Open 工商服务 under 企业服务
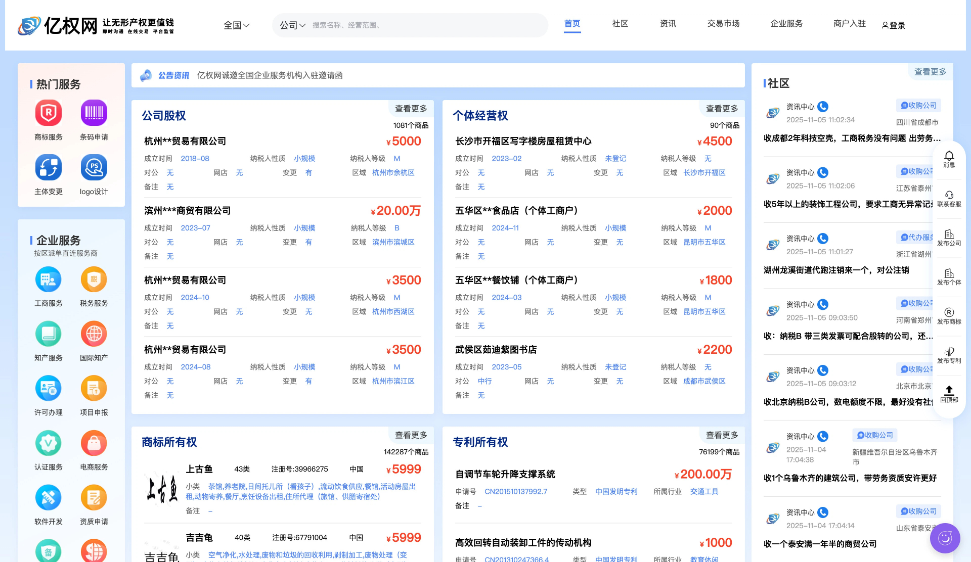This screenshot has width=971, height=562. 48,279
